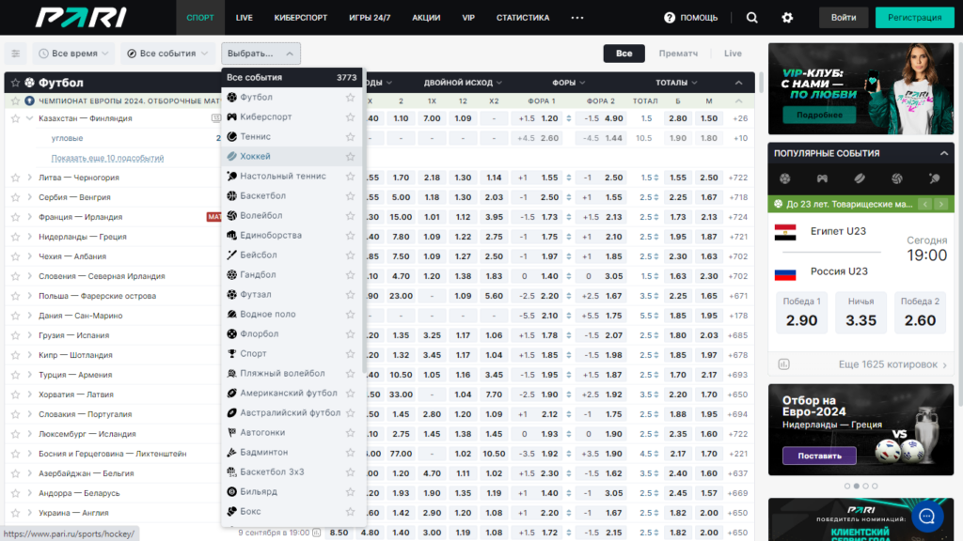
Task: Star the Литва — Черногория match
Action: click(15, 178)
